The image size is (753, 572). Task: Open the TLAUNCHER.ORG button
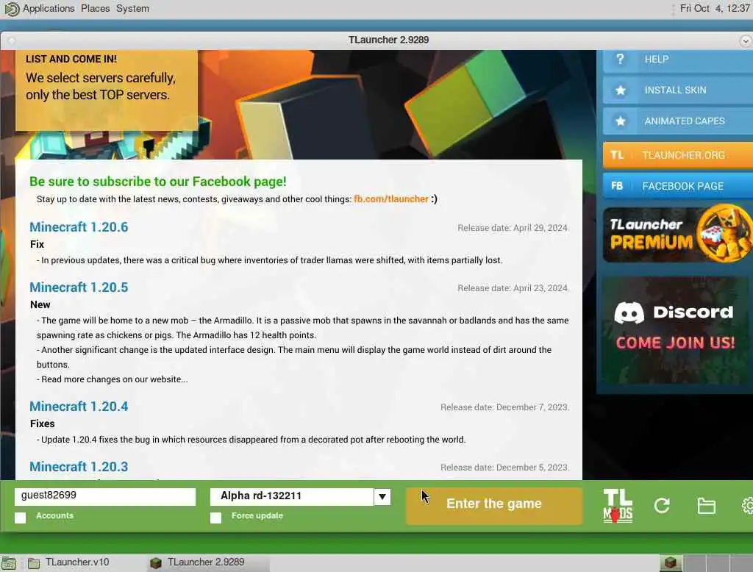[677, 155]
